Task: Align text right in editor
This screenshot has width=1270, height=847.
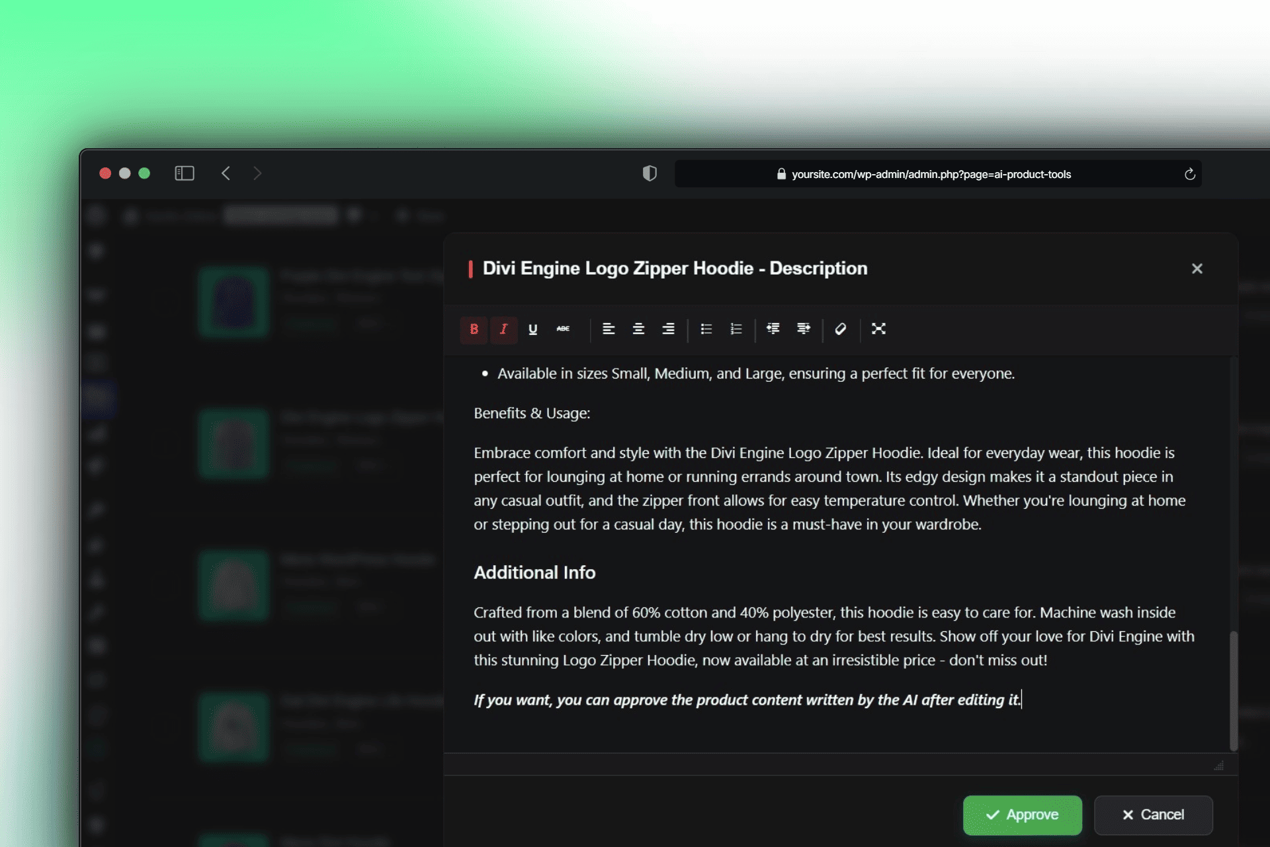Action: pos(668,329)
